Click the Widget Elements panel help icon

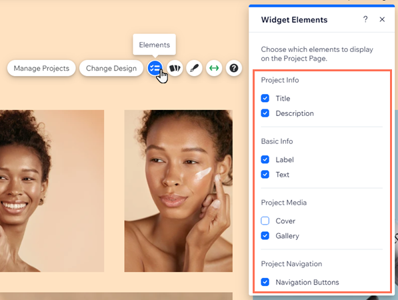(365, 19)
